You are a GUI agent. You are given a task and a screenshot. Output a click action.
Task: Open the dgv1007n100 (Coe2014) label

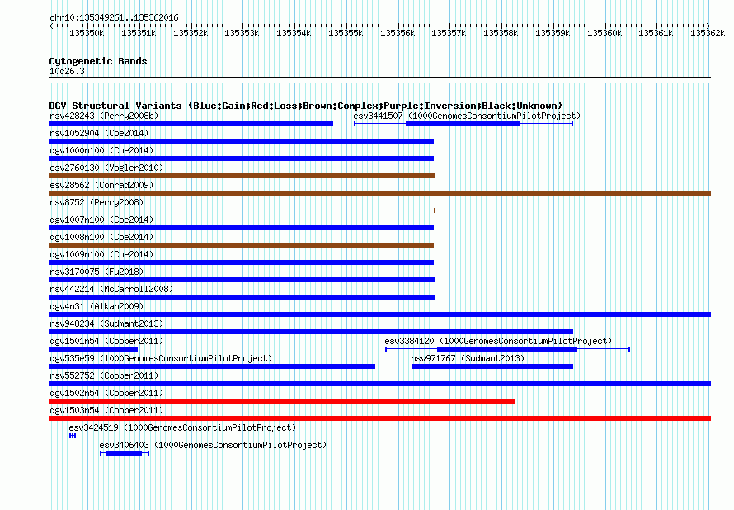click(101, 220)
